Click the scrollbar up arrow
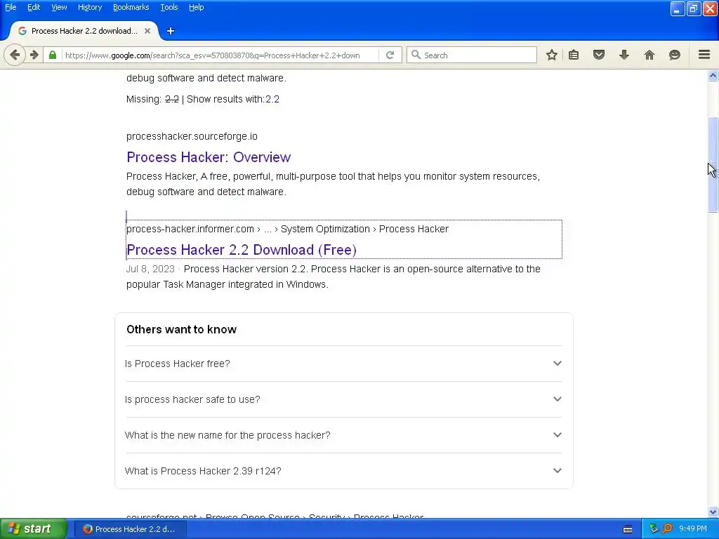The height and width of the screenshot is (539, 719). [x=713, y=75]
